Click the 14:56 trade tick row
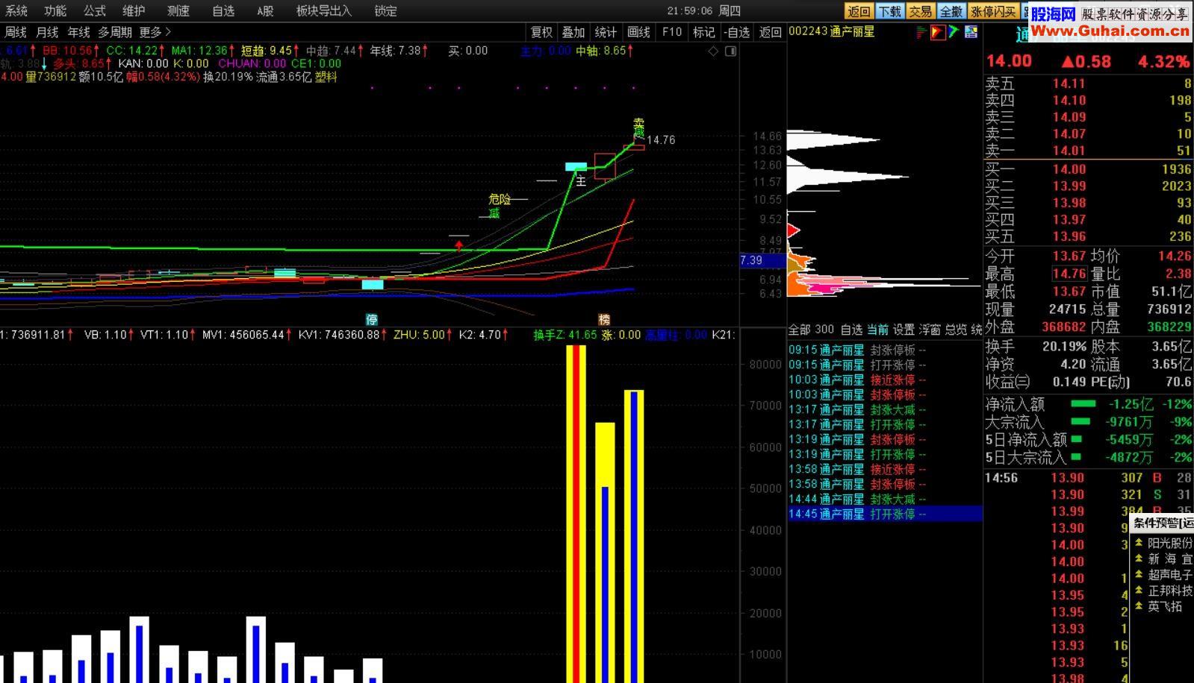 click(1088, 477)
